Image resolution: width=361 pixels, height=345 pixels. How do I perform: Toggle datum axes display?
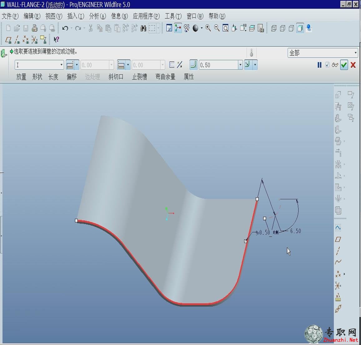click(x=17, y=40)
